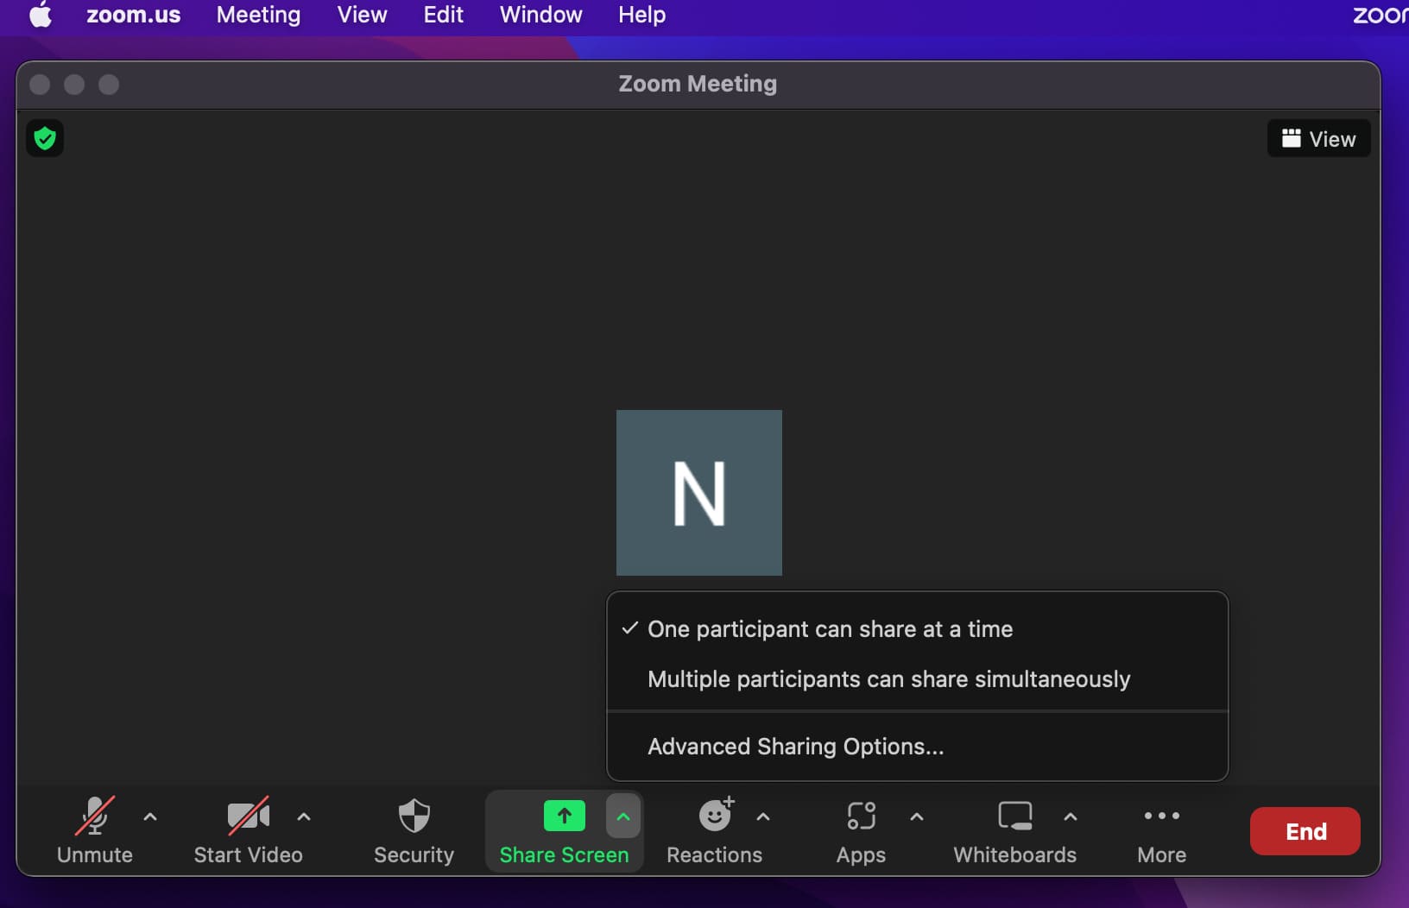This screenshot has height=908, width=1409.
Task: Open the Whiteboards icon
Action: (1014, 816)
